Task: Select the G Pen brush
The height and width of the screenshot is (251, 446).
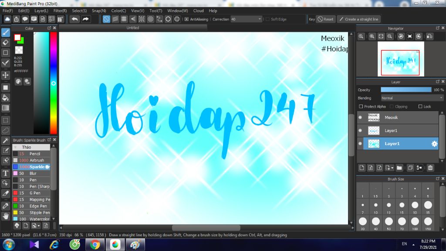Action: [31, 193]
